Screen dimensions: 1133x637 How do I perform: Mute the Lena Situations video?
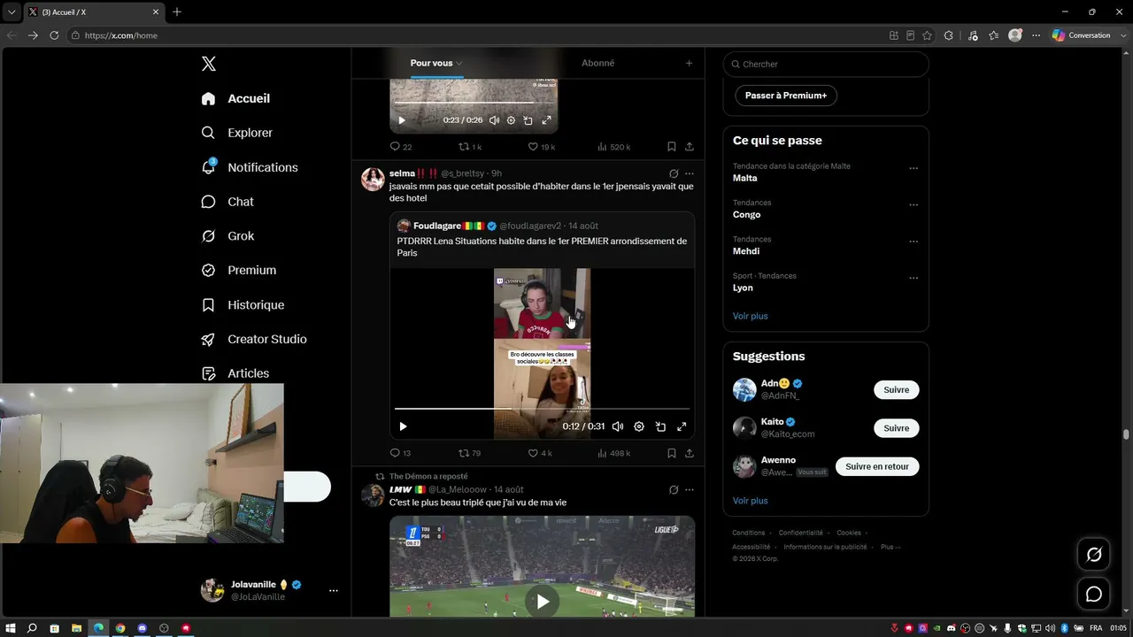pyautogui.click(x=618, y=426)
